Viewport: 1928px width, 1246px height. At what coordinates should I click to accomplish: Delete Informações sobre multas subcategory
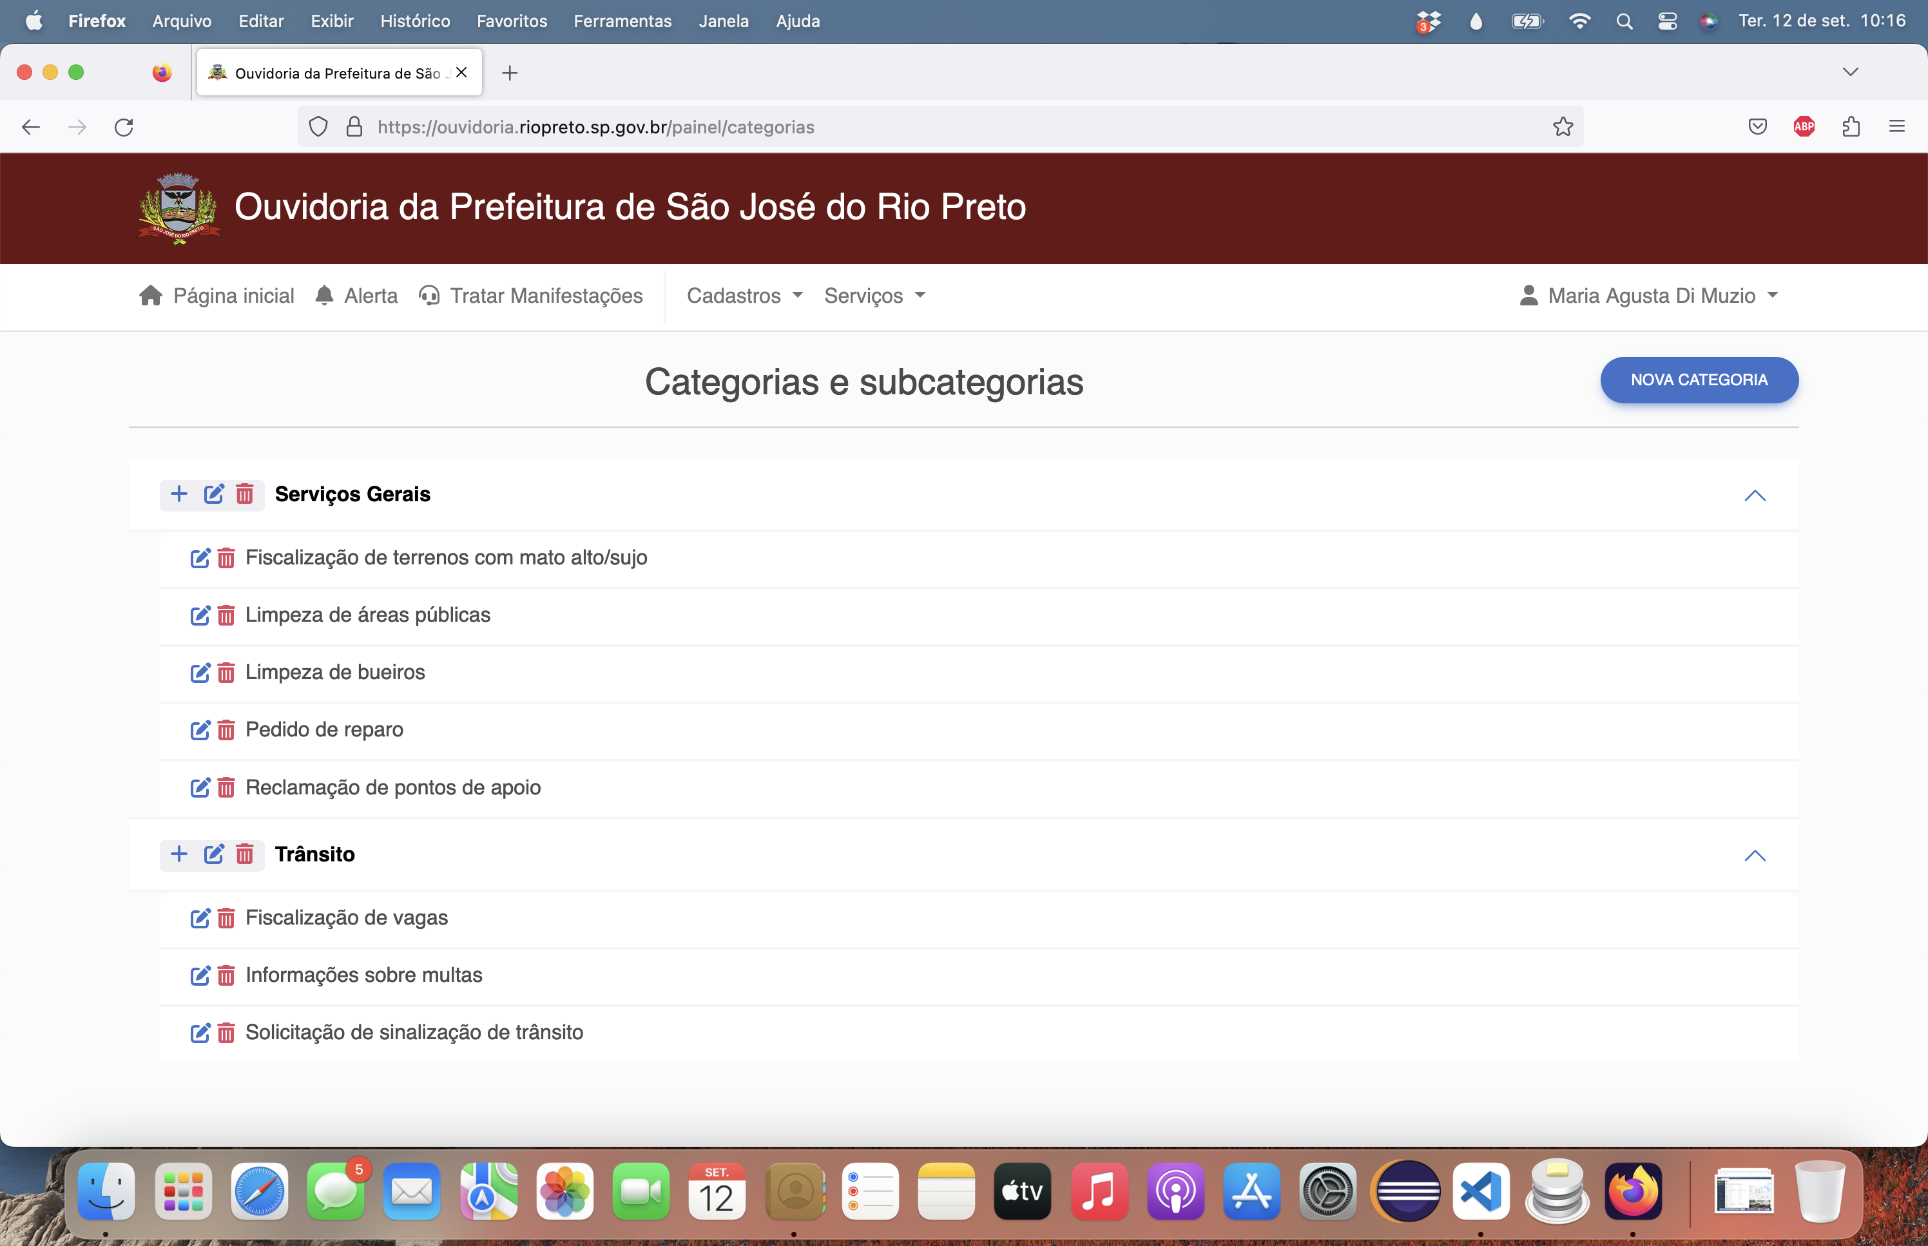point(227,975)
